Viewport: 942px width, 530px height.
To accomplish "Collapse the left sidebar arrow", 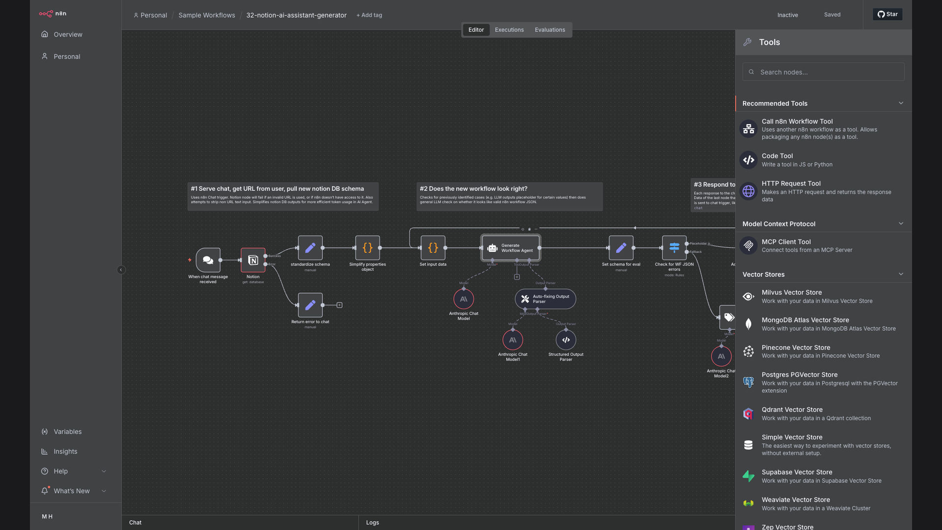I will pyautogui.click(x=121, y=270).
